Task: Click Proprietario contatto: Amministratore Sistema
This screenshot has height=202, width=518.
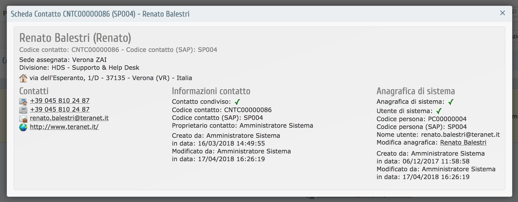Action: pyautogui.click(x=242, y=125)
